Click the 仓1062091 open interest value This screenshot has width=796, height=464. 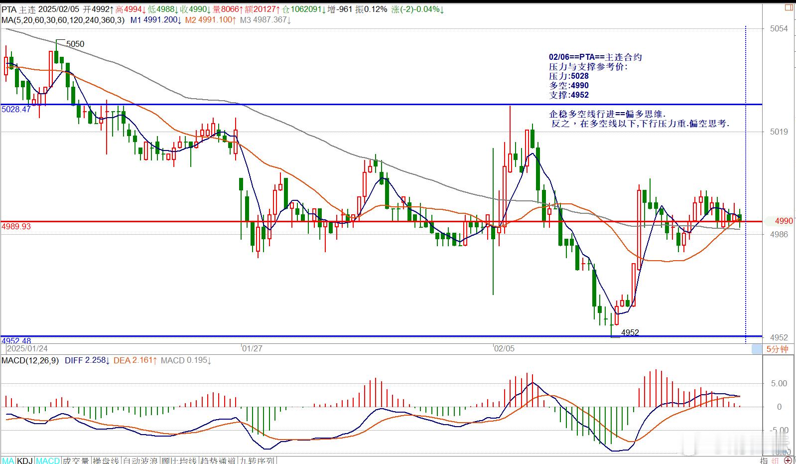point(304,9)
